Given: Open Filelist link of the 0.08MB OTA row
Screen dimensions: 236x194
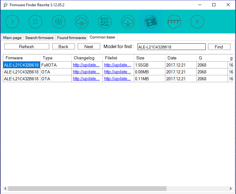Looking at the screenshot, I should [x=118, y=72].
